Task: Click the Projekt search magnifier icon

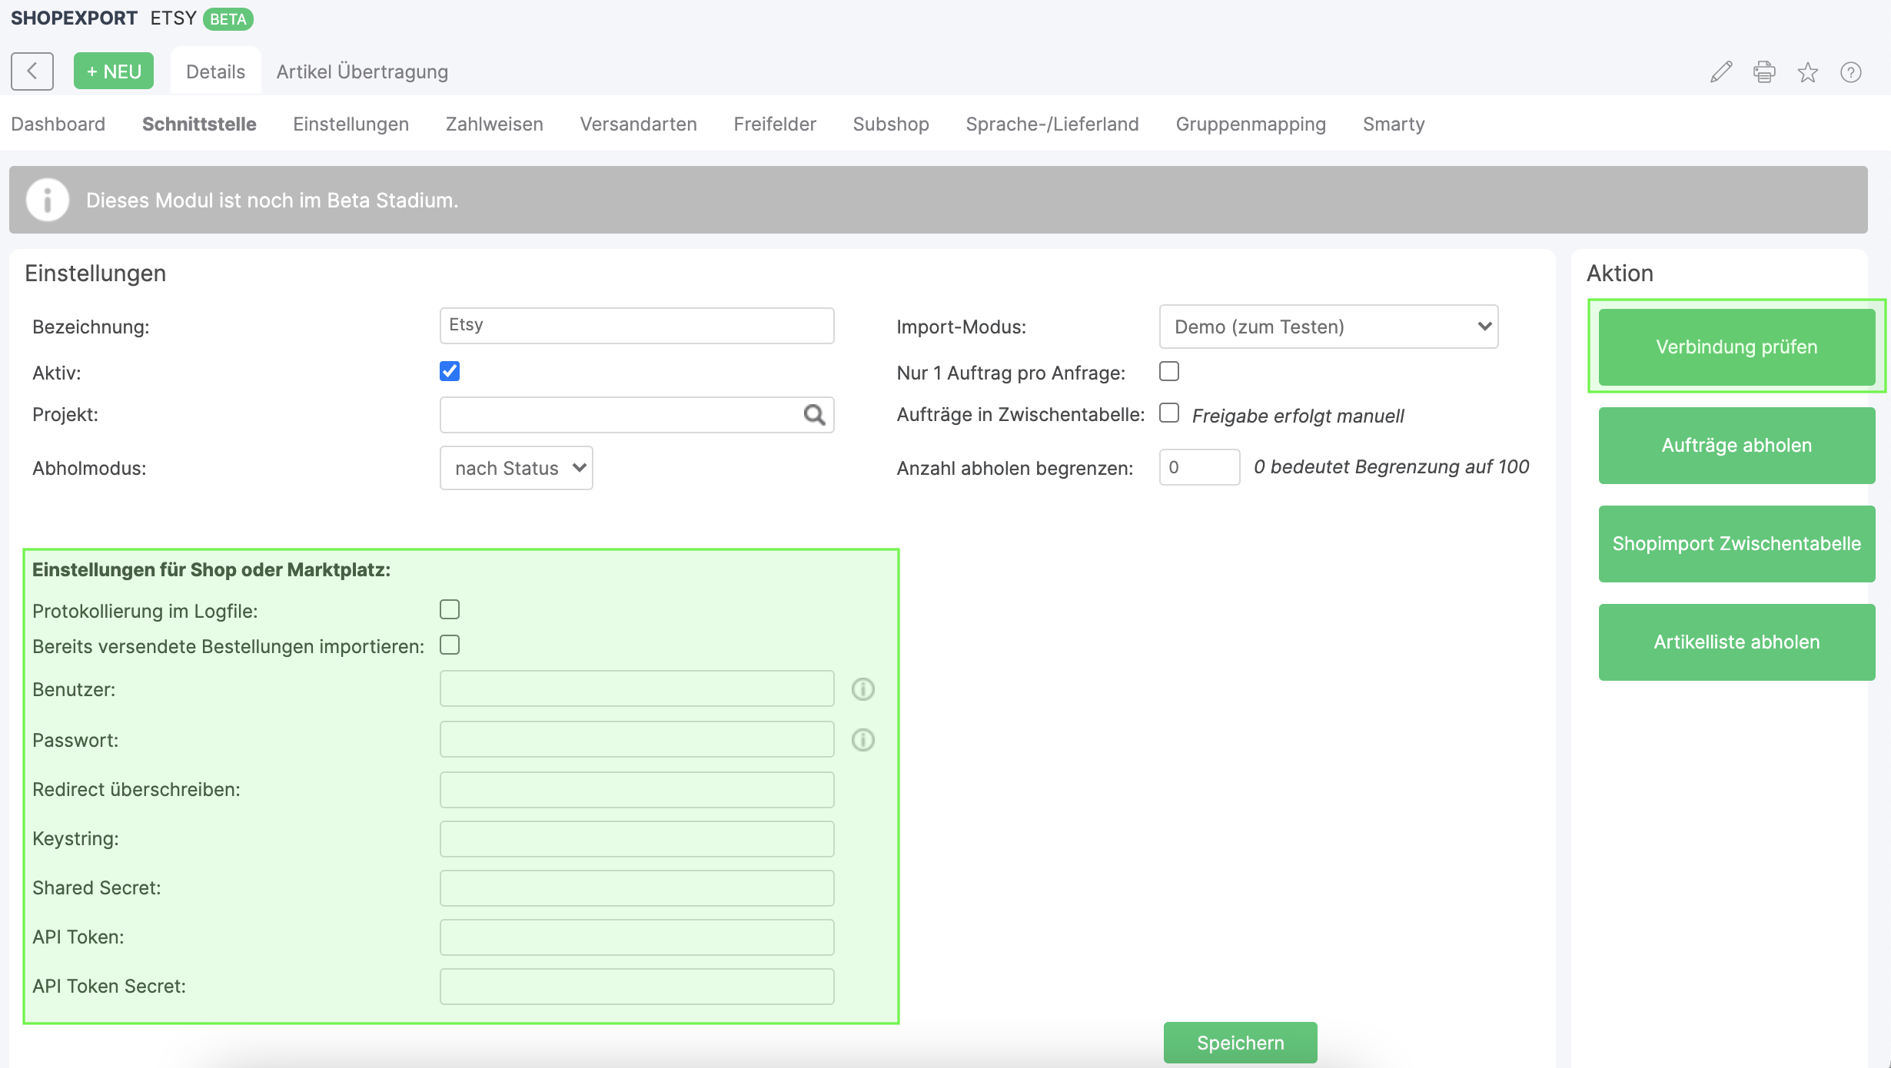Action: coord(814,415)
